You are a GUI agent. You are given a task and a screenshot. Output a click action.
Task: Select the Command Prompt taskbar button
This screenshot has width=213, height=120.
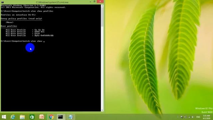(x=61, y=117)
